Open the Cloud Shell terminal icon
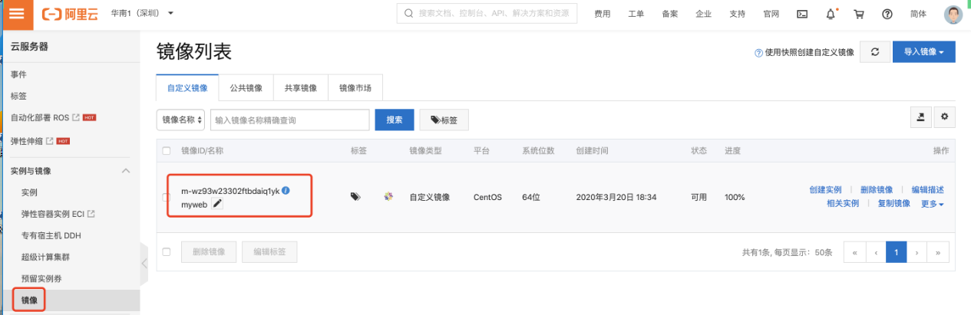 coord(802,14)
